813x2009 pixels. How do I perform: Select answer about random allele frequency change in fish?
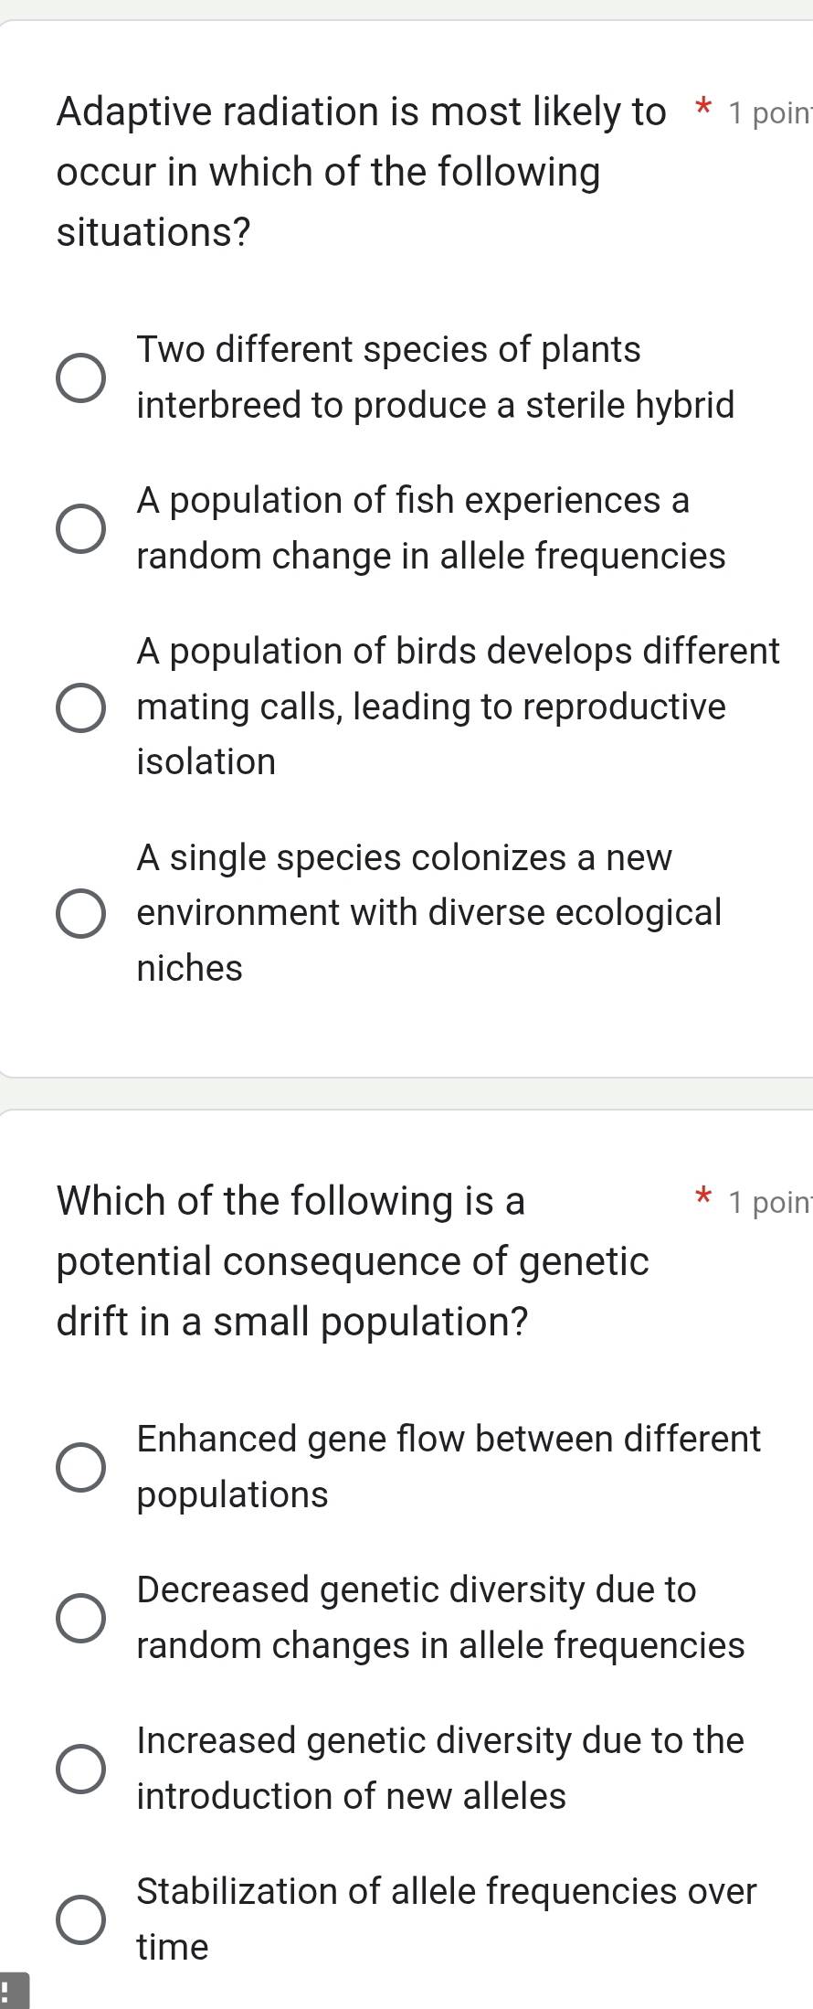click(80, 527)
